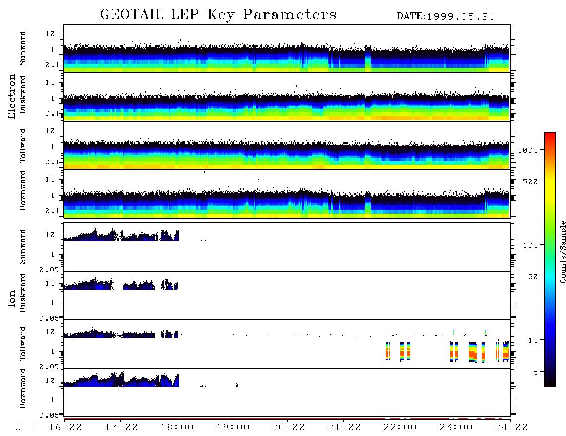The image size is (566, 436).
Task: Click the "20:00" time tick label
Action: pyautogui.click(x=288, y=428)
